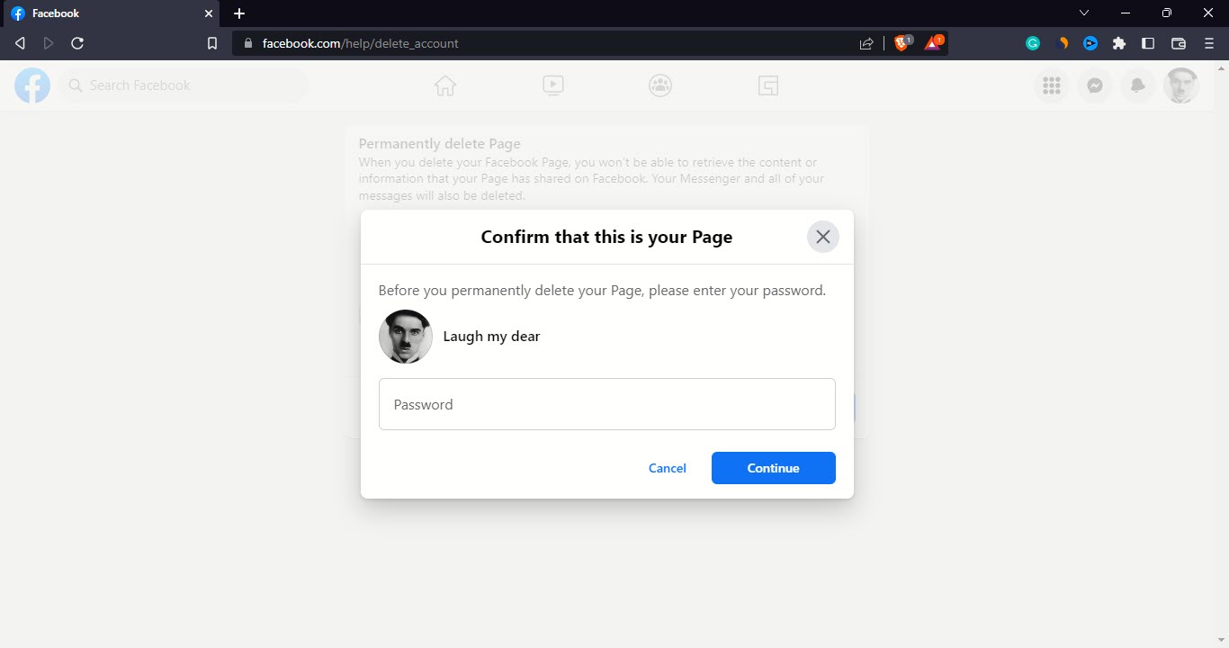The height and width of the screenshot is (648, 1229).
Task: Reload the page
Action: [x=77, y=43]
